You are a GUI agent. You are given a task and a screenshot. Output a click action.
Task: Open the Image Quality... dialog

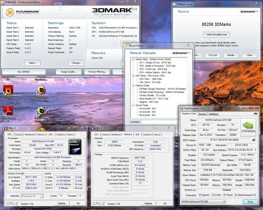68,72
